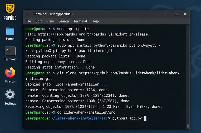Click the github.com lider-ahenk git clone URL
The image size is (201, 133).
click(x=130, y=73)
